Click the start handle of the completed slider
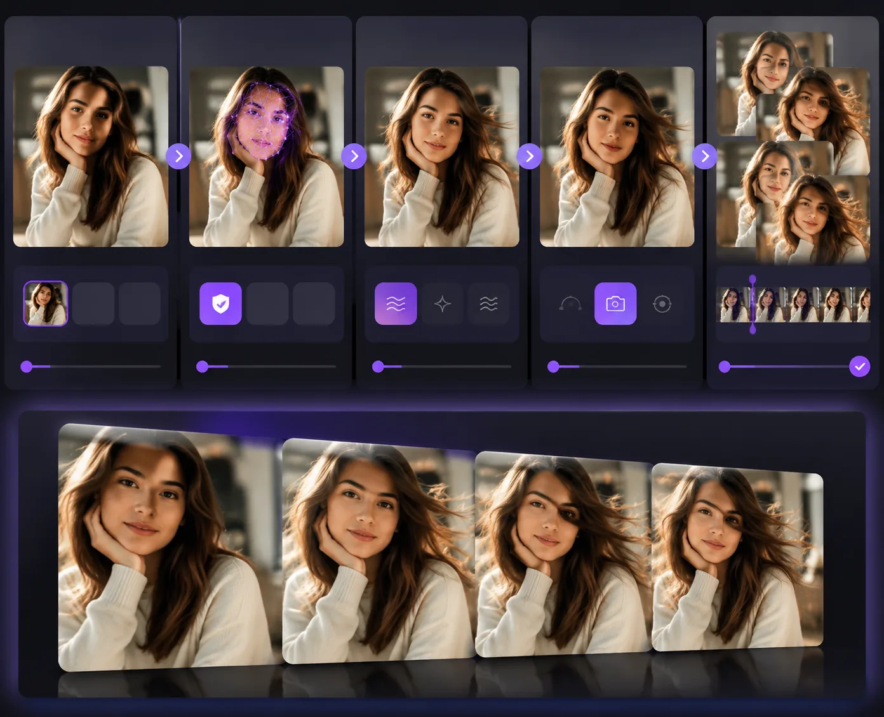884x717 pixels. [x=724, y=366]
